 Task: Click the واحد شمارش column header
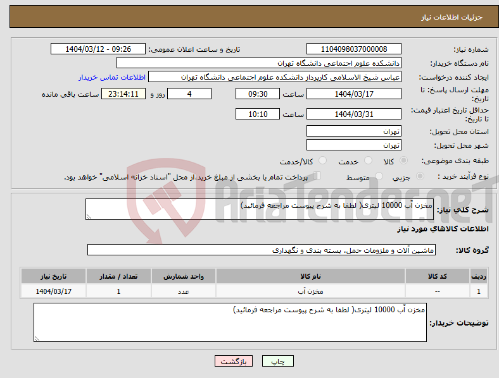click(184, 276)
